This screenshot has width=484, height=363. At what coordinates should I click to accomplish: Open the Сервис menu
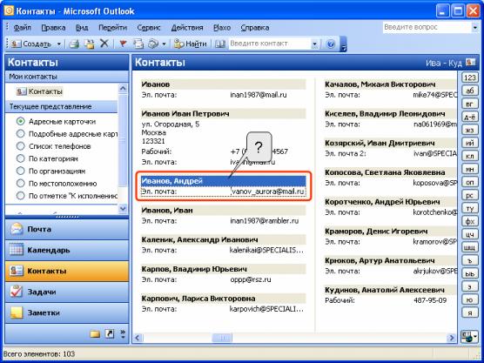pos(149,28)
